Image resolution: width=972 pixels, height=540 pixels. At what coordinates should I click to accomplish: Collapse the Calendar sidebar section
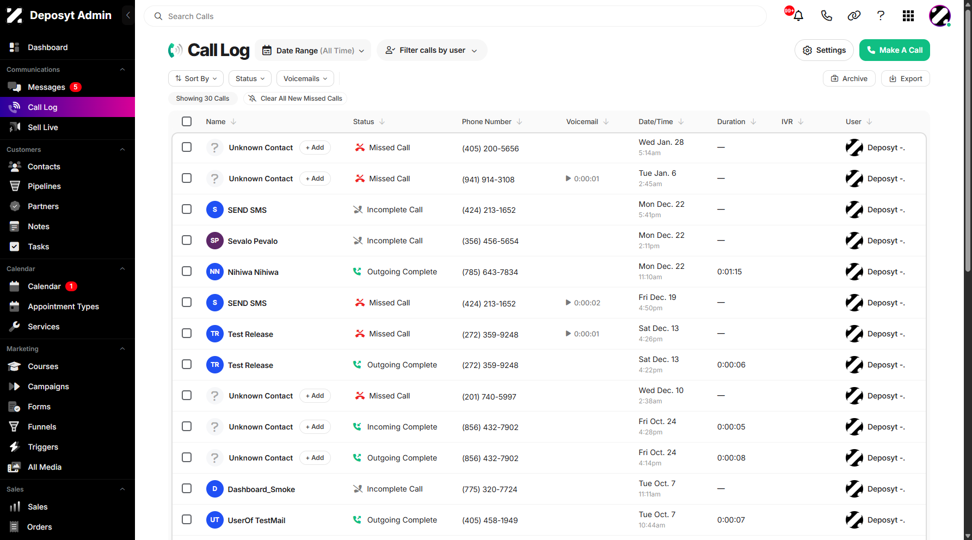point(122,269)
